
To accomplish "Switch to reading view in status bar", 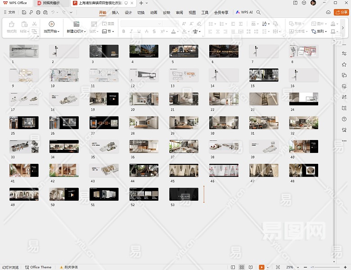I will tap(251, 267).
